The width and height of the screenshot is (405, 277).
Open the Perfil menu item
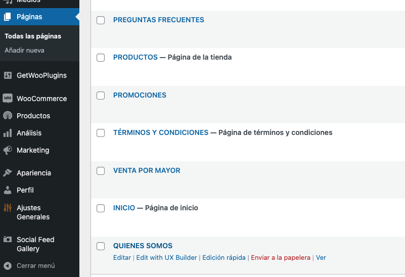point(25,190)
